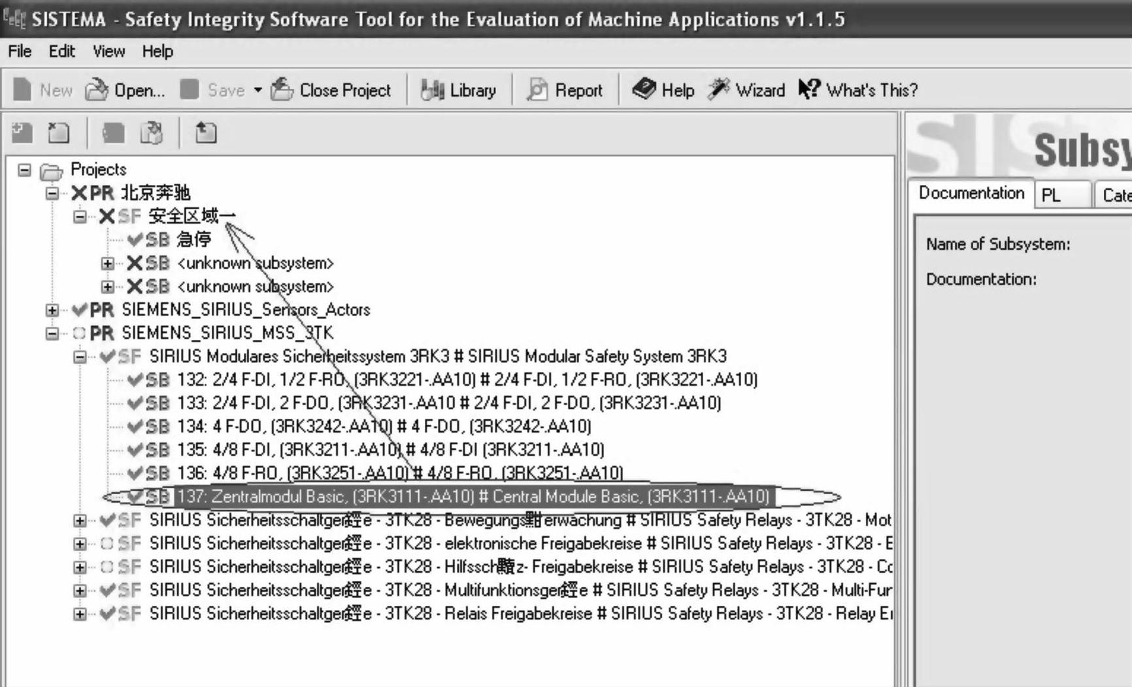The height and width of the screenshot is (687, 1132).
Task: Expand 3TK28 Relais Freigabekreise node
Action: pos(80,614)
